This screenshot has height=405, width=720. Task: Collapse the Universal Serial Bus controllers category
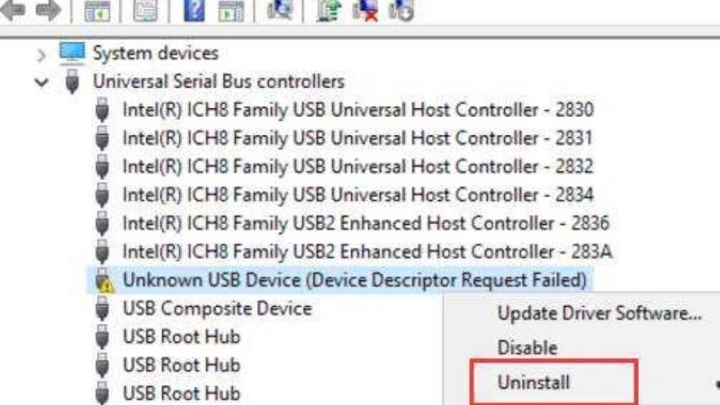[x=41, y=82]
